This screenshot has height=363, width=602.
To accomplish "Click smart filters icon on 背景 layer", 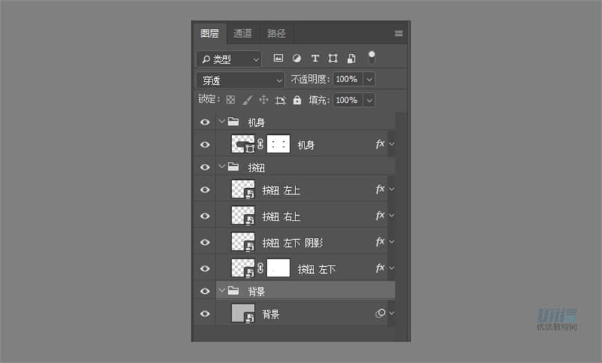I will point(380,313).
